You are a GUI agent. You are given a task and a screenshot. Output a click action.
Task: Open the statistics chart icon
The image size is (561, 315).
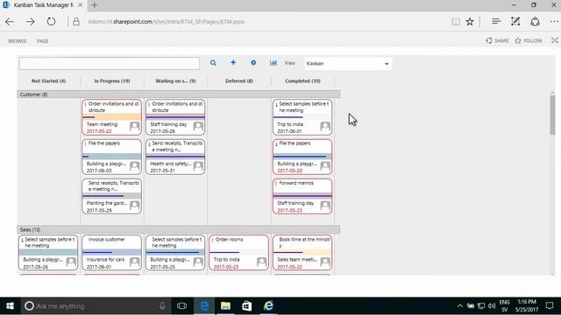pyautogui.click(x=273, y=62)
